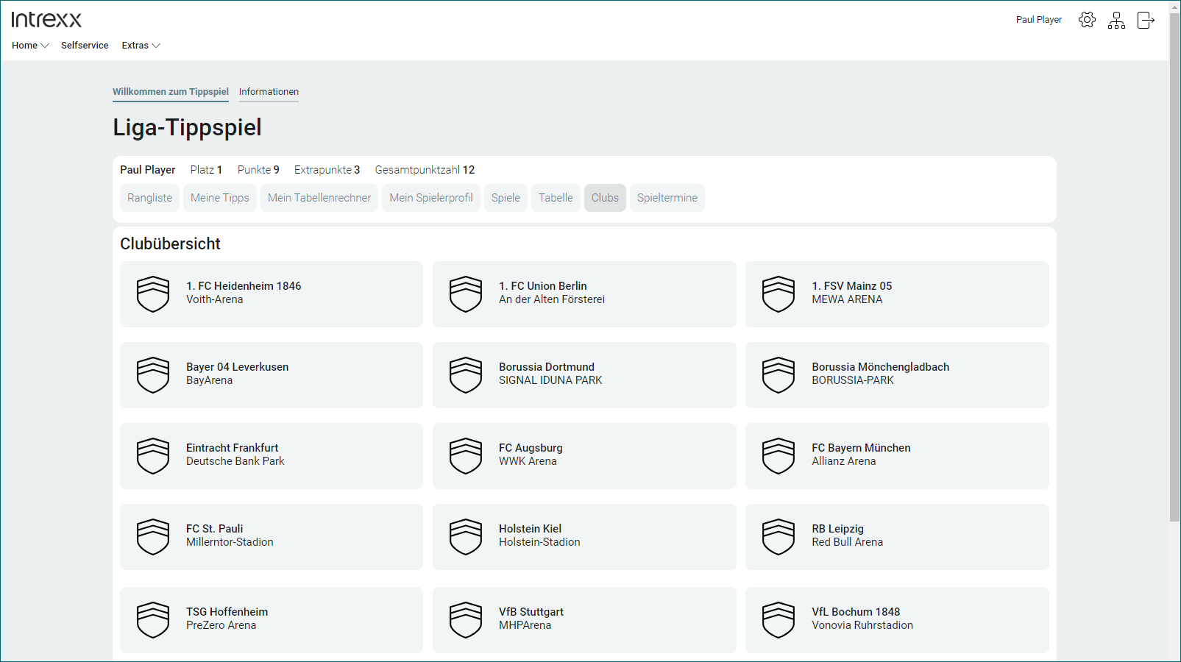
Task: Click the FC Bayern München crest icon
Action: tap(779, 456)
